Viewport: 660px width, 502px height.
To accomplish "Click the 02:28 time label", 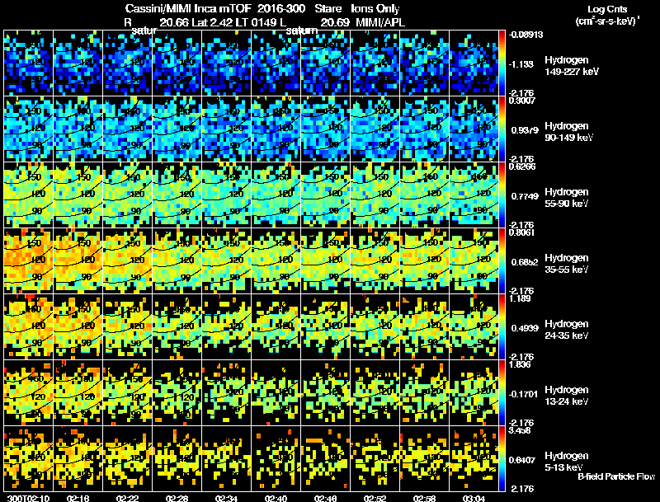I will tap(177, 498).
